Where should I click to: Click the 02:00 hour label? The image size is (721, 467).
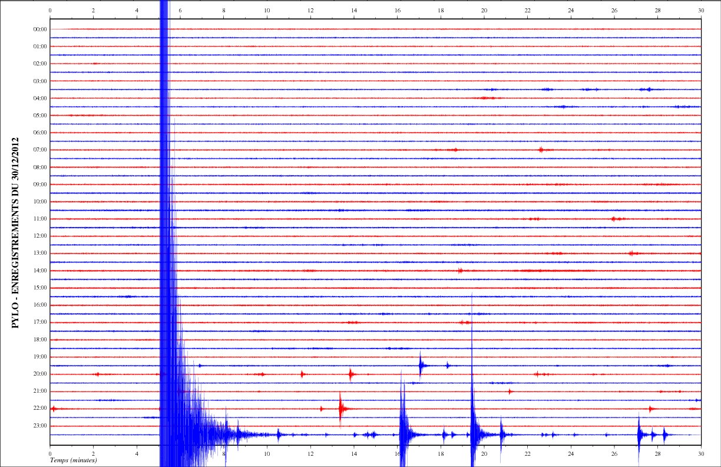pyautogui.click(x=40, y=64)
